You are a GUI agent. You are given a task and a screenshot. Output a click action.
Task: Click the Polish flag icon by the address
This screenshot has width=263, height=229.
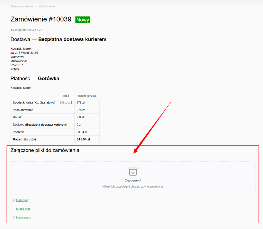click(12, 53)
